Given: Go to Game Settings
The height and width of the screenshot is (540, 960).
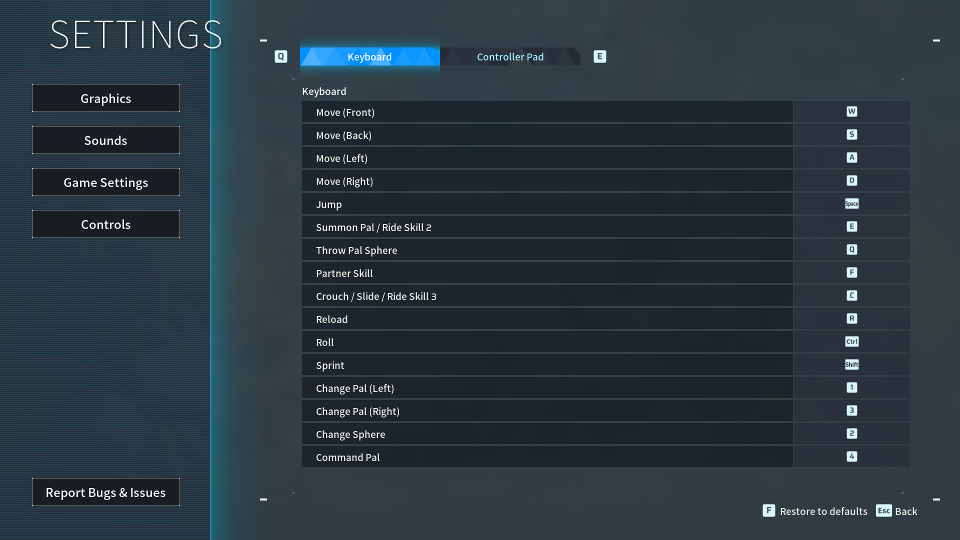Looking at the screenshot, I should (x=106, y=182).
